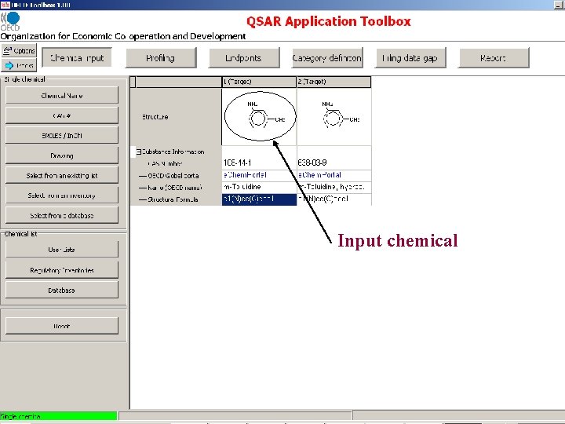The width and height of the screenshot is (565, 424).
Task: Open Regulatory Inventories button
Action: pos(62,270)
